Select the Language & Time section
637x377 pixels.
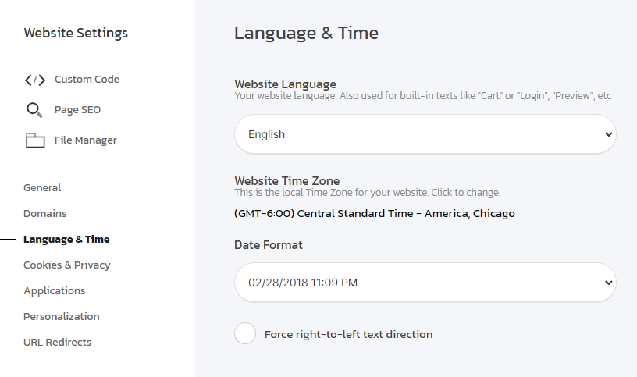(x=66, y=240)
